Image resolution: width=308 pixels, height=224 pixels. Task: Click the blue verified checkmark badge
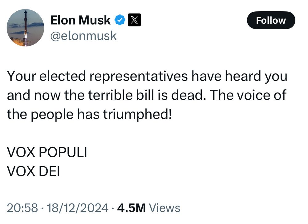tap(120, 21)
